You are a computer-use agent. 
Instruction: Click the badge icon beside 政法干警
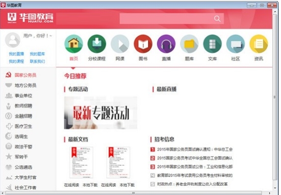9,146
